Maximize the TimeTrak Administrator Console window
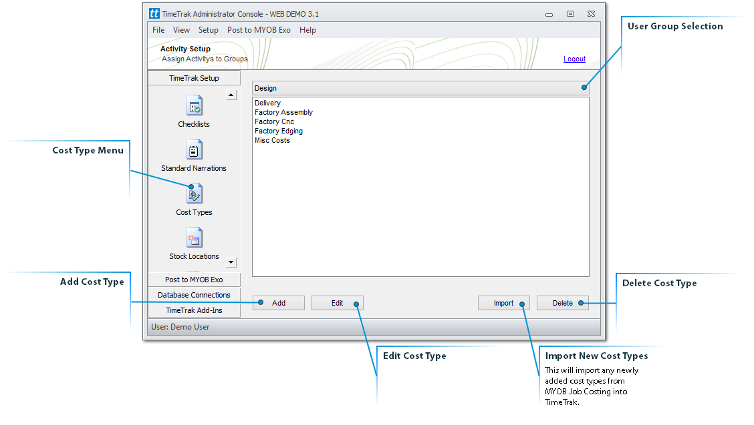This screenshot has height=425, width=754. (x=570, y=14)
